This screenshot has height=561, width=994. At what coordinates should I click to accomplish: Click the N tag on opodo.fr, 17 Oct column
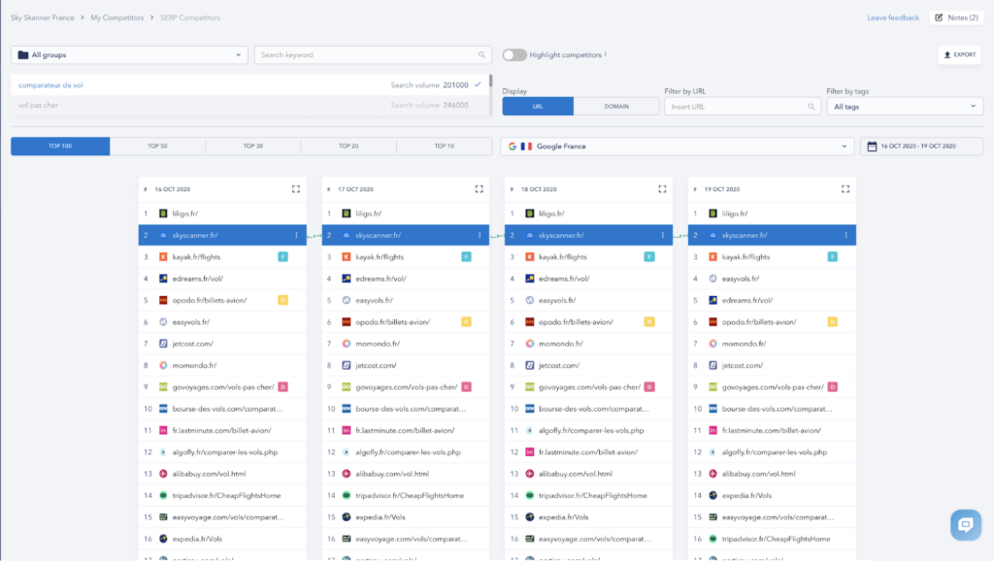466,322
